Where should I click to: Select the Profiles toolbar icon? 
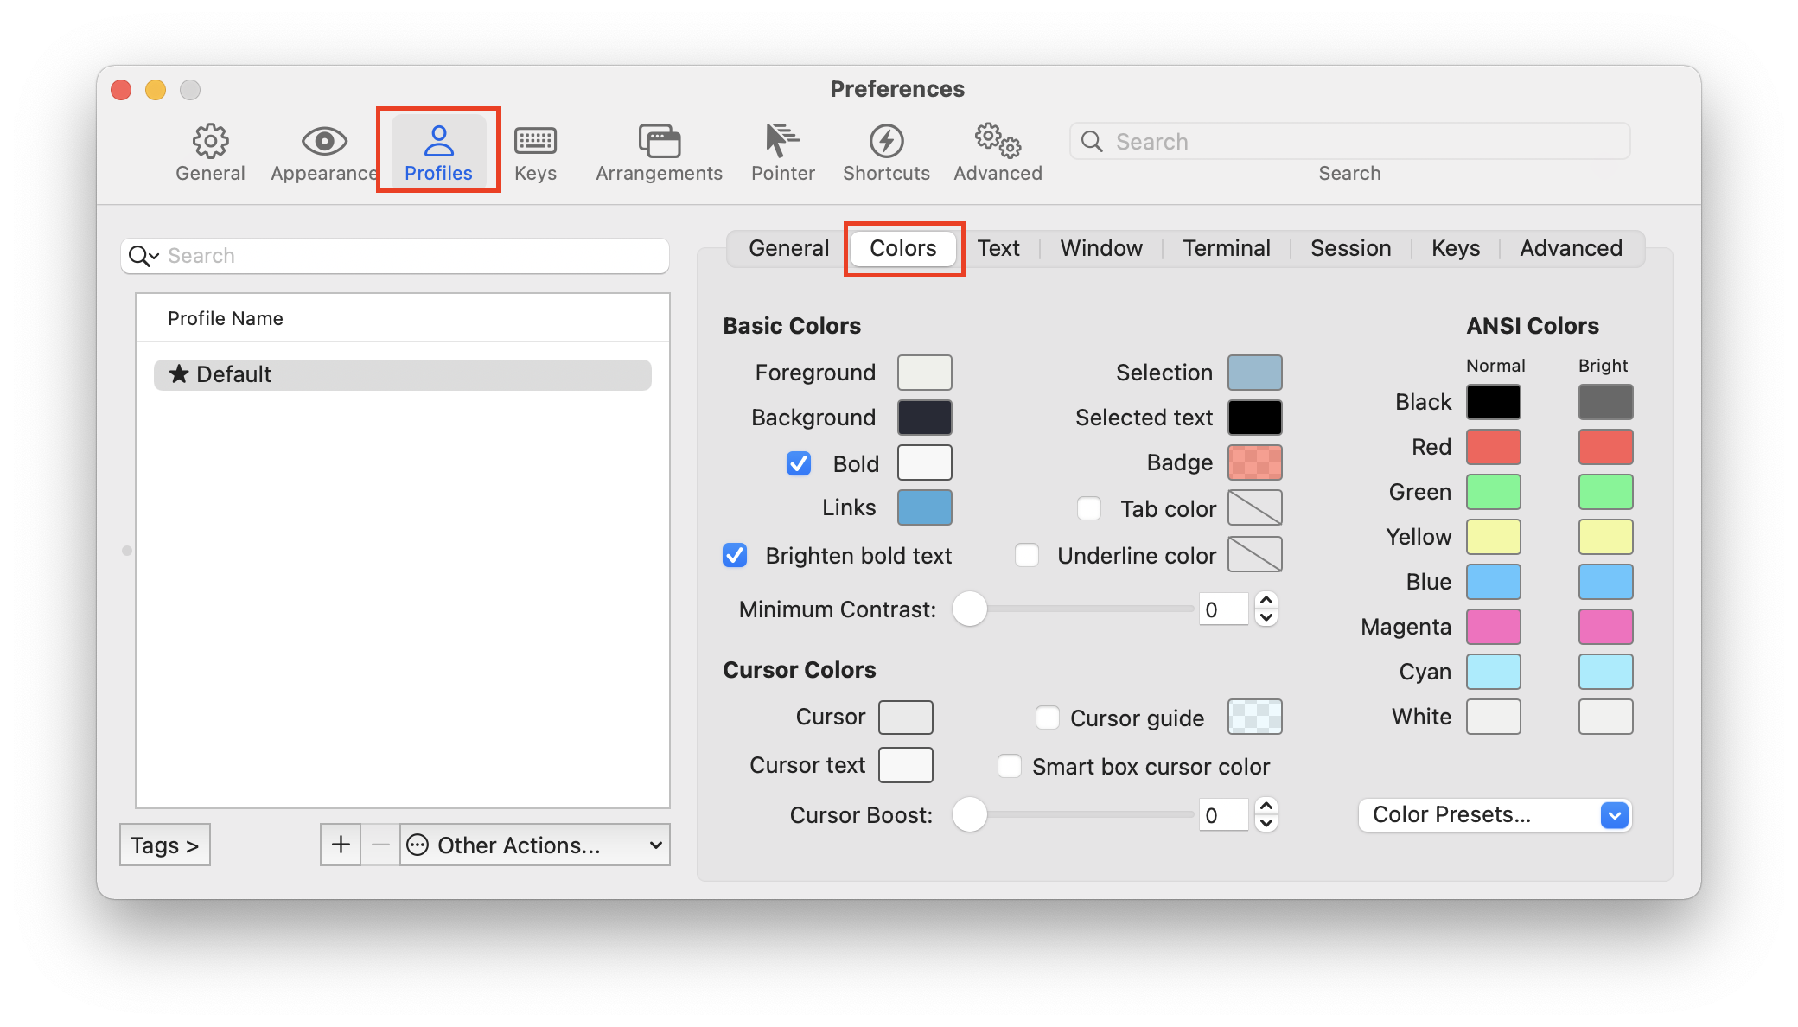[x=438, y=152]
